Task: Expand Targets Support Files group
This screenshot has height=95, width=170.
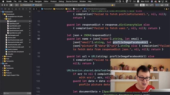Action: [3, 75]
